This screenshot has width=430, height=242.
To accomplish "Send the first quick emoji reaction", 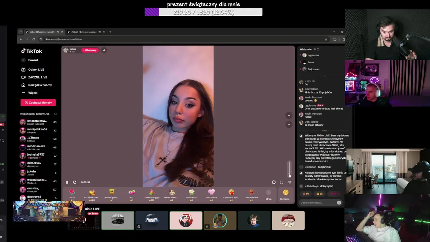I will pos(306,194).
